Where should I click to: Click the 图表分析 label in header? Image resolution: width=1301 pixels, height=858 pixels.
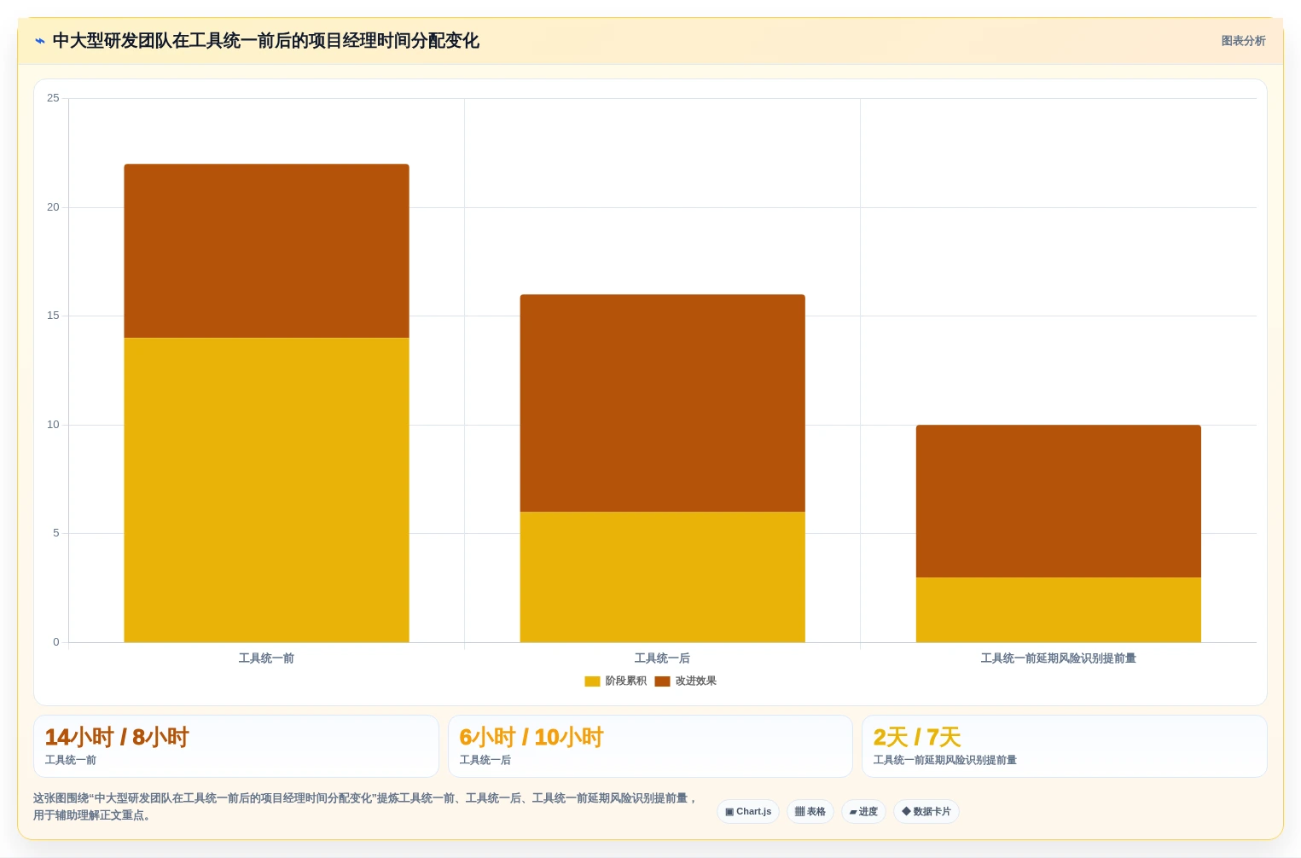point(1243,41)
